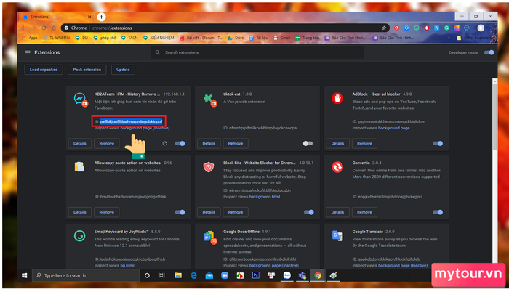Reload the KB2ATeam HRM extension
Image resolution: width=509 pixels, height=292 pixels.
tap(164, 143)
